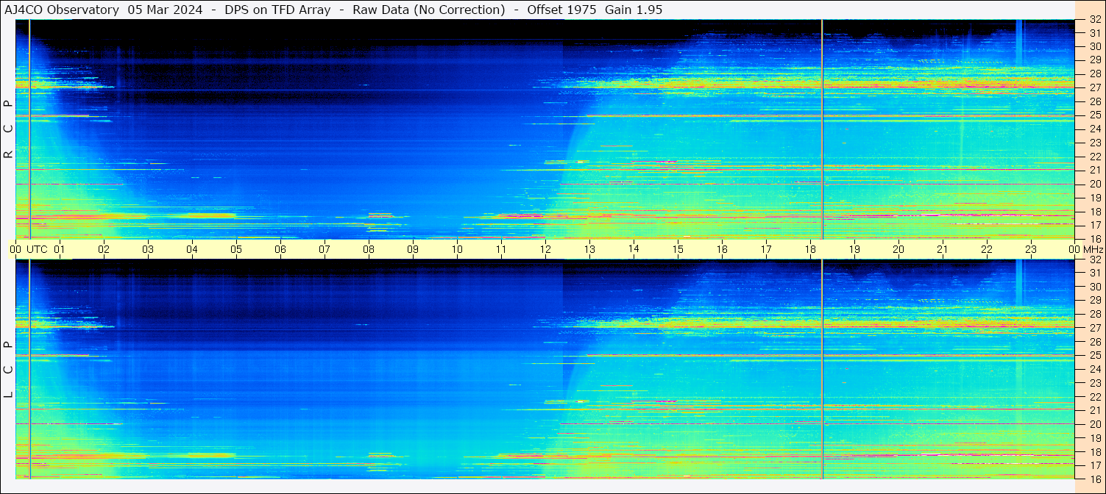
Task: Select hour "21" on the time axis
Action: click(x=943, y=249)
